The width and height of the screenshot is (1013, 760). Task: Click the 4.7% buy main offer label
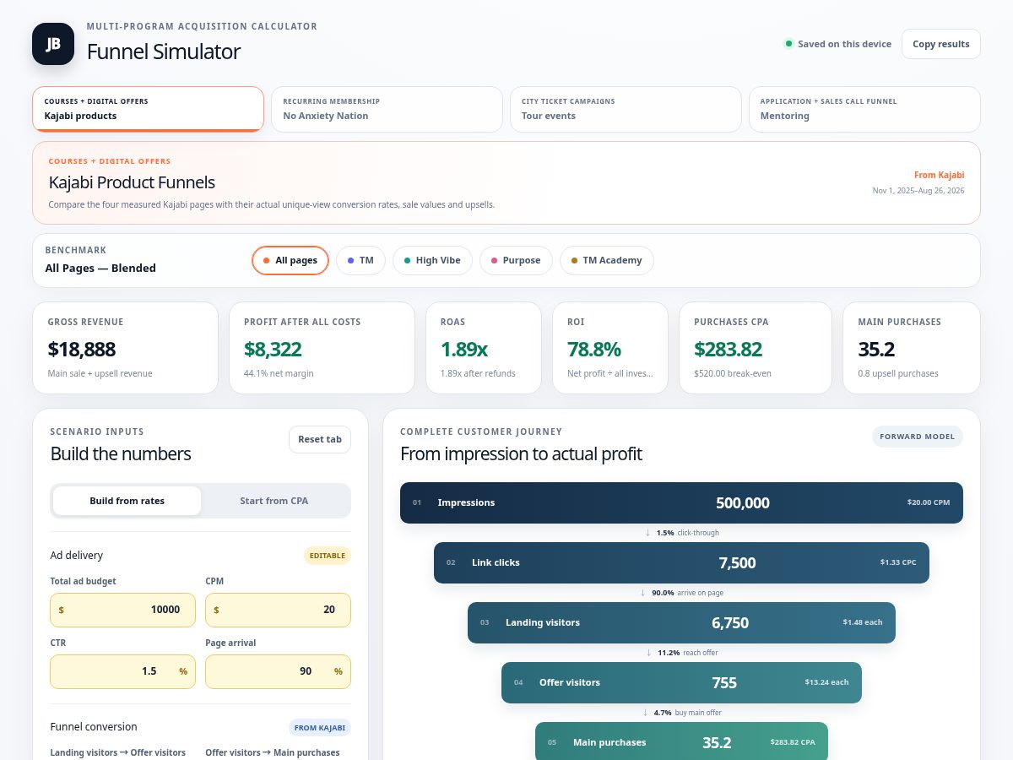(687, 713)
